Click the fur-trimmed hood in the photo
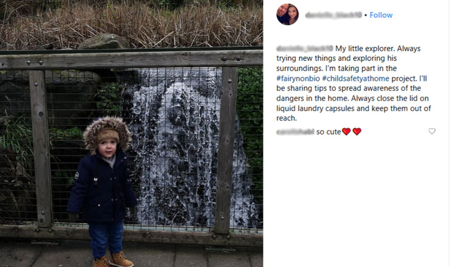The width and height of the screenshot is (476, 267). click(107, 132)
